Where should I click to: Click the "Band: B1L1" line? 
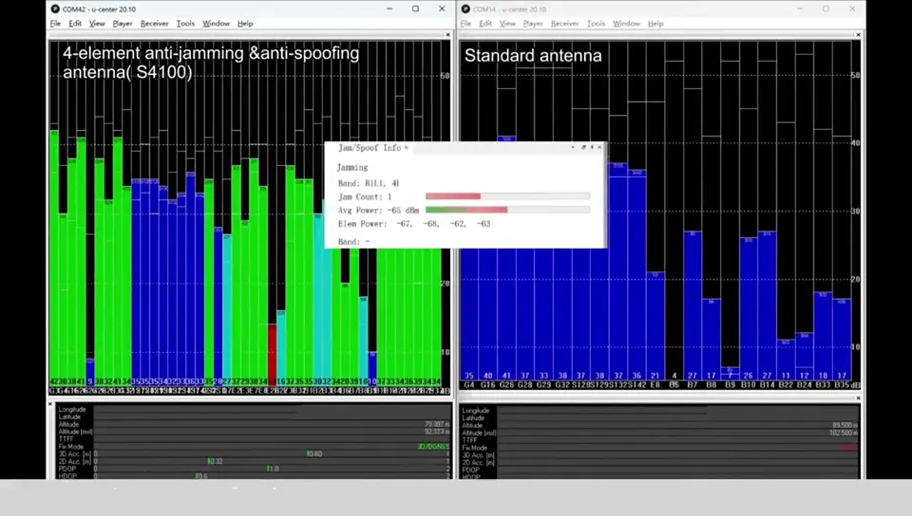point(369,183)
